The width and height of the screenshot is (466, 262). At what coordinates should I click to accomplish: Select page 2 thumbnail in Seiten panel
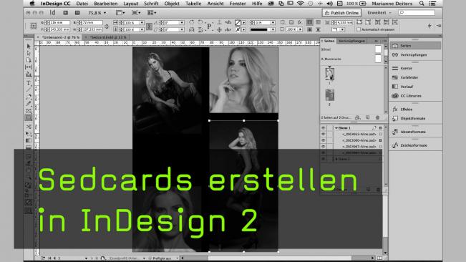(x=329, y=95)
